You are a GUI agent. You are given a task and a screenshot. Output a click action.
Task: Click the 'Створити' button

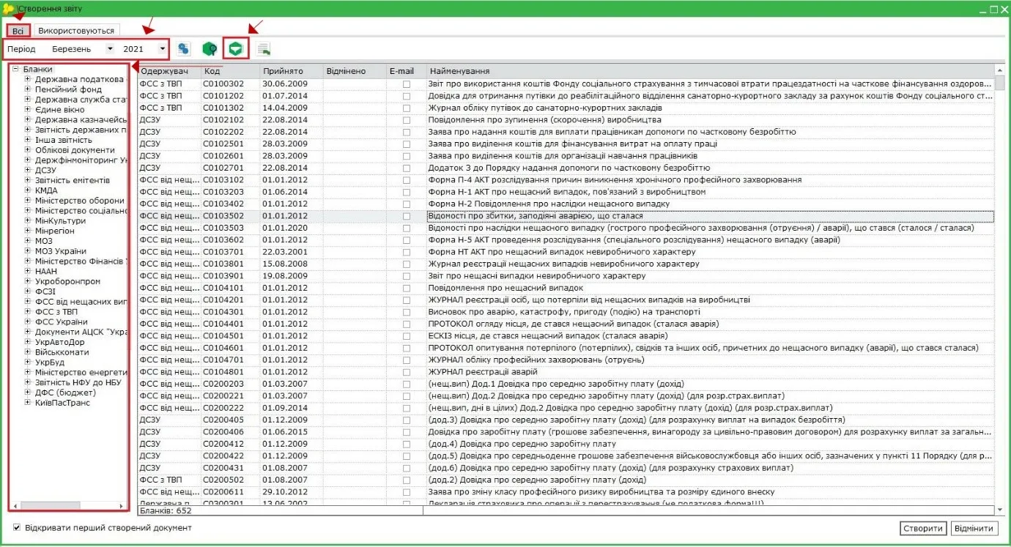pyautogui.click(x=923, y=528)
